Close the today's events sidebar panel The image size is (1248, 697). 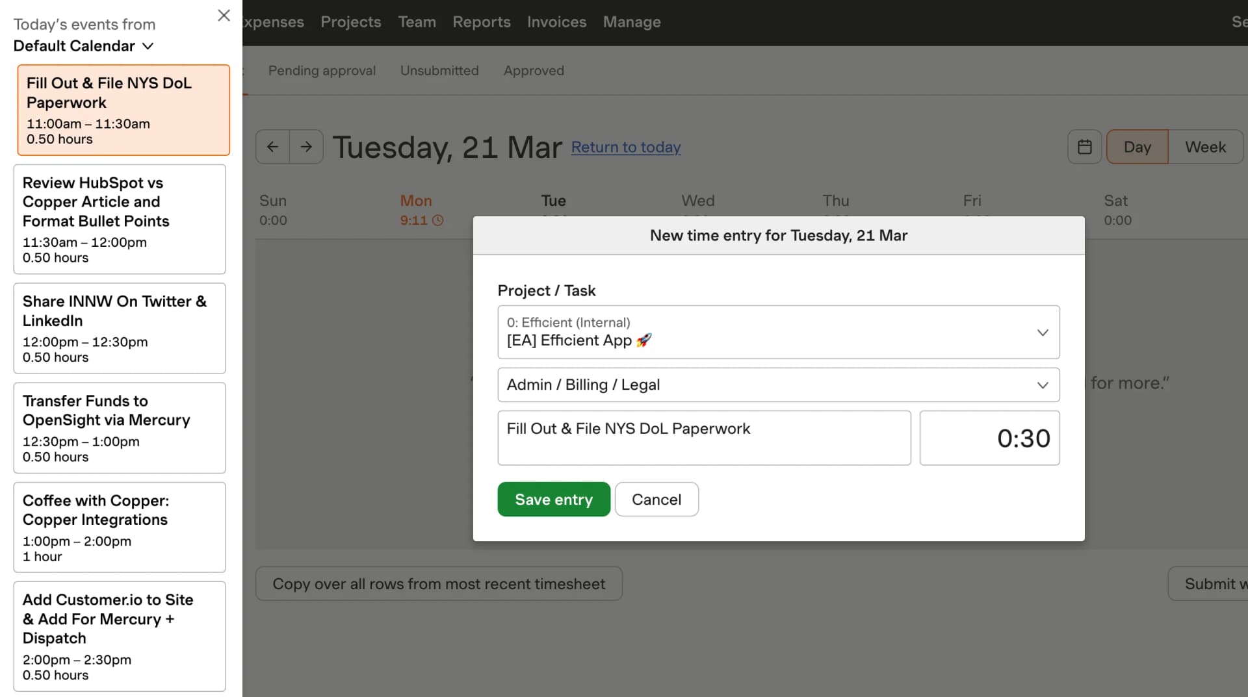[x=224, y=15]
